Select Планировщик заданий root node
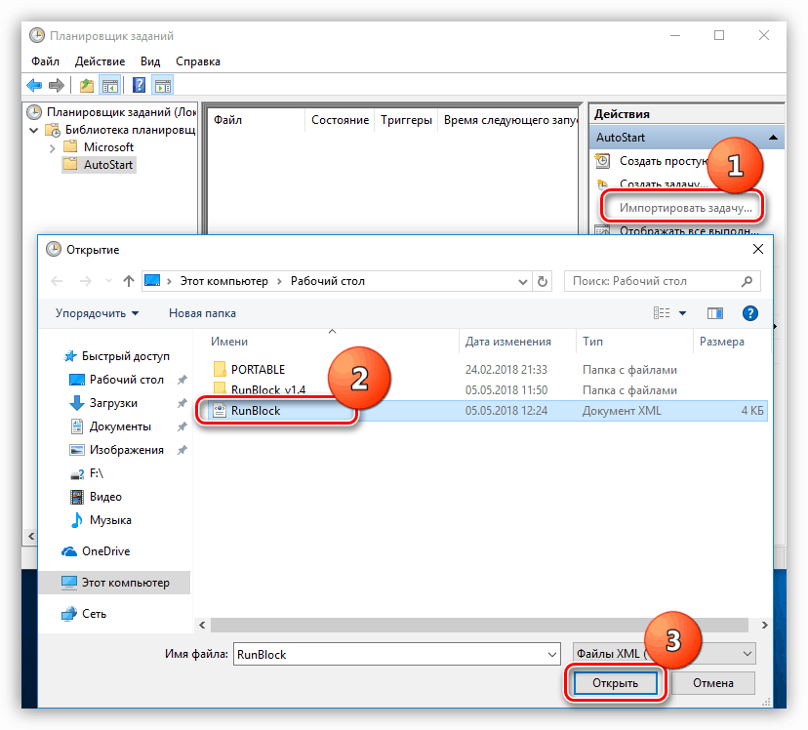 coord(112,112)
